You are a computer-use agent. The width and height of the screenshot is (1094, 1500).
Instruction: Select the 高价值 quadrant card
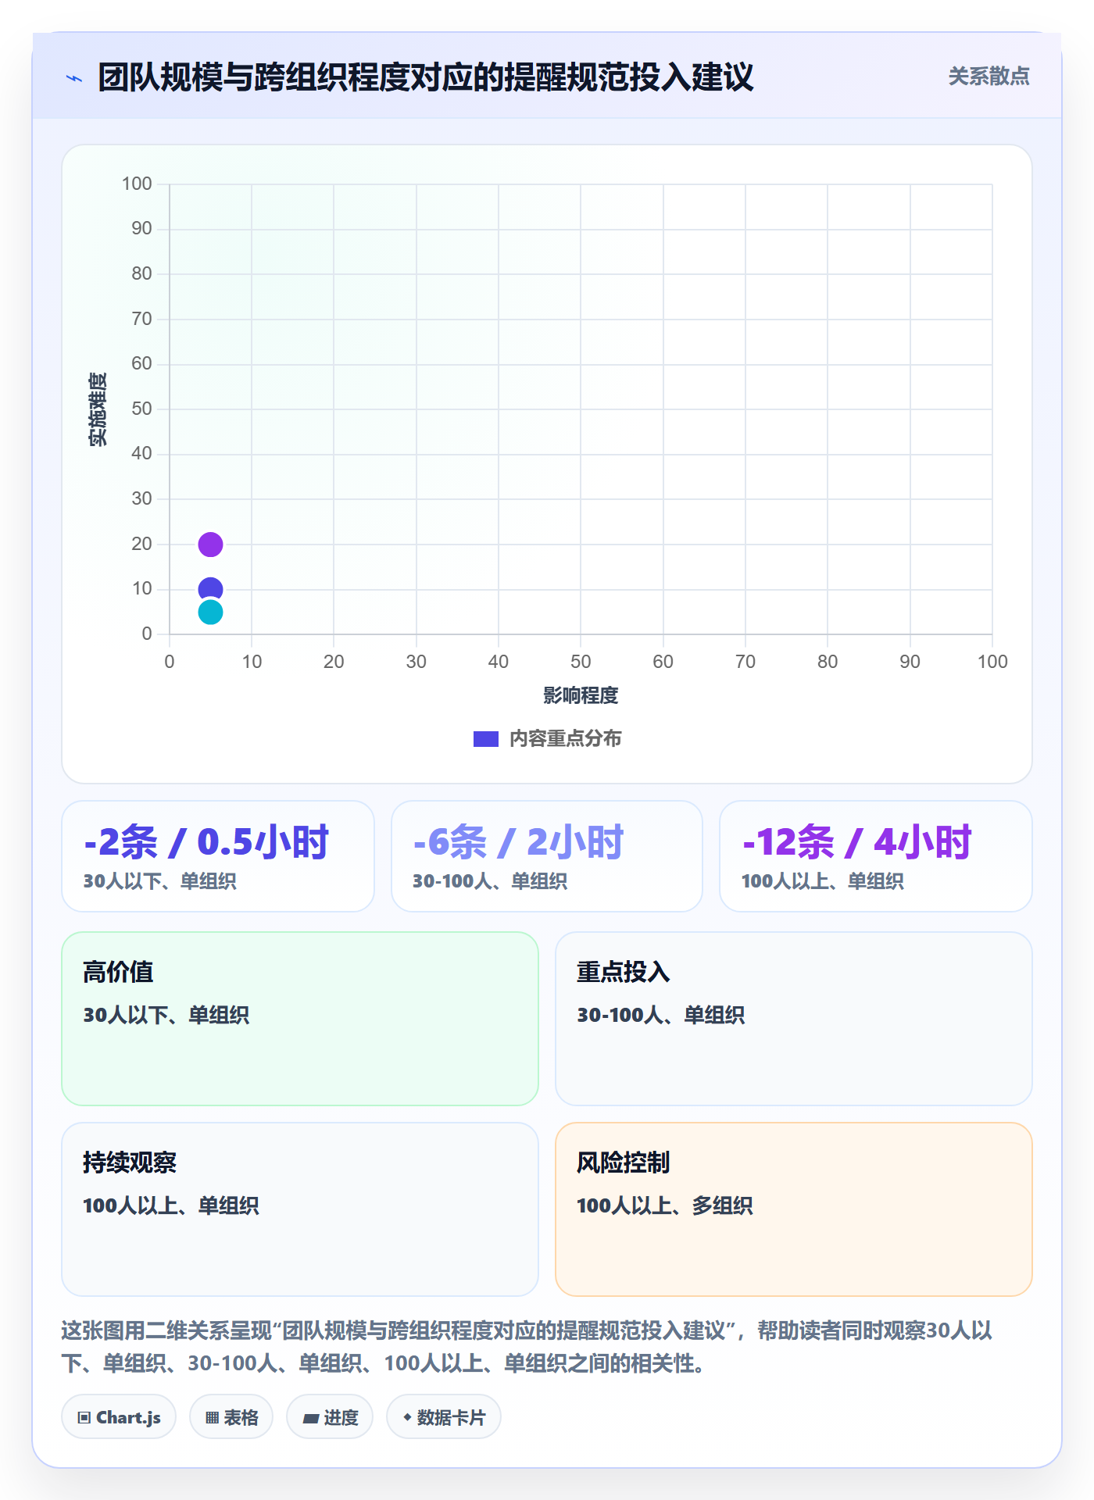[x=300, y=1019]
